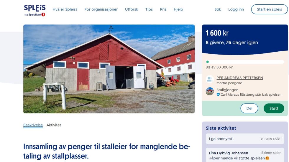The image size is (289, 162).
Task: Click Søk in the header
Action: 218,9
